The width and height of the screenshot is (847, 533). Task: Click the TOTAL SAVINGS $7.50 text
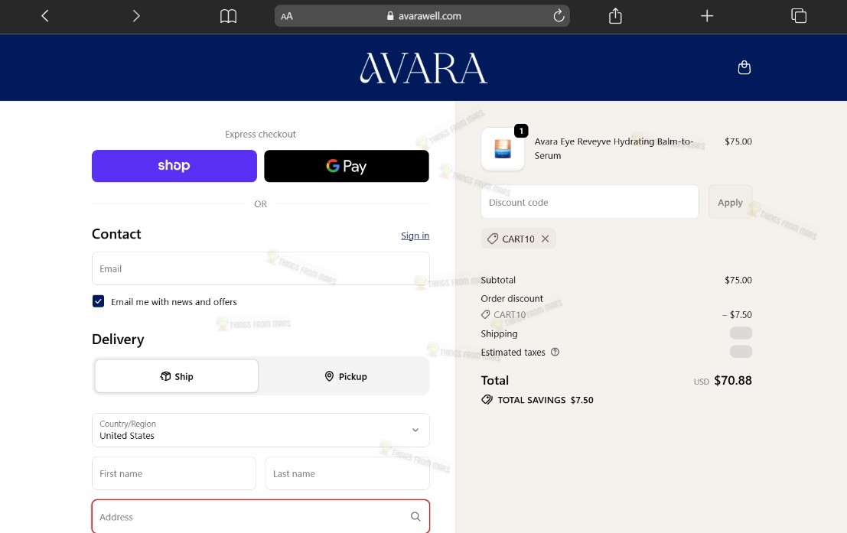(x=545, y=400)
